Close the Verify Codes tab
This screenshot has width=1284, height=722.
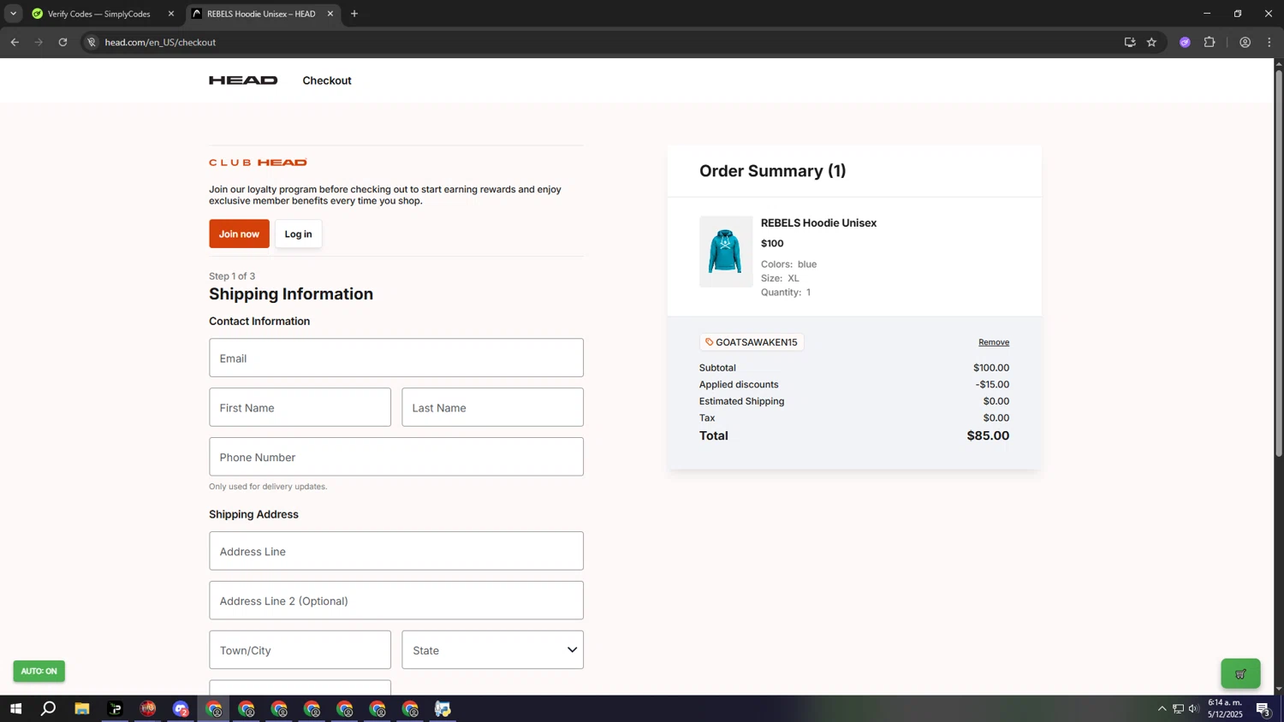click(x=171, y=14)
